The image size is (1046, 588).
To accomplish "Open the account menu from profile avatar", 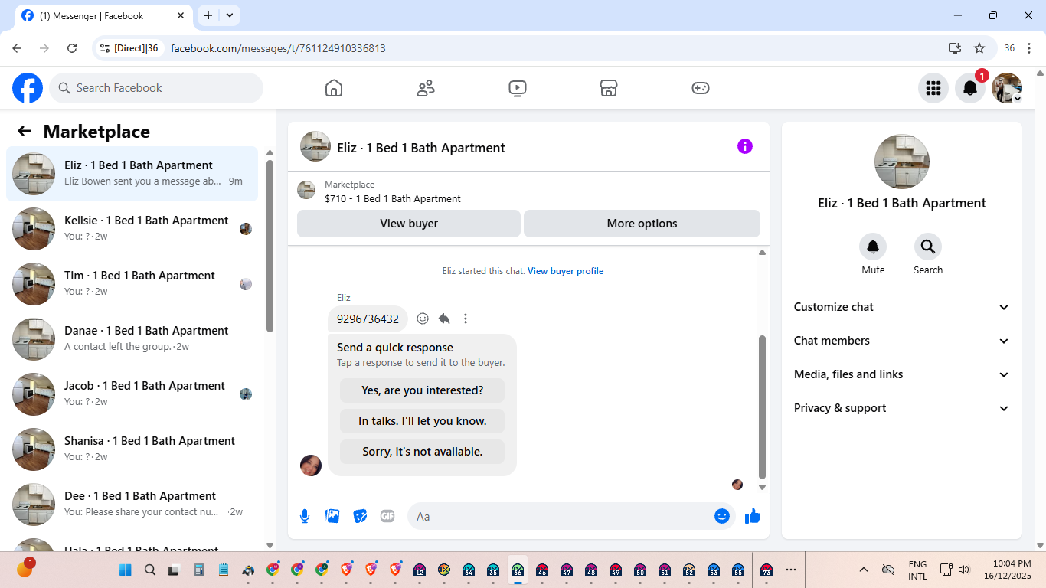I will (1007, 88).
